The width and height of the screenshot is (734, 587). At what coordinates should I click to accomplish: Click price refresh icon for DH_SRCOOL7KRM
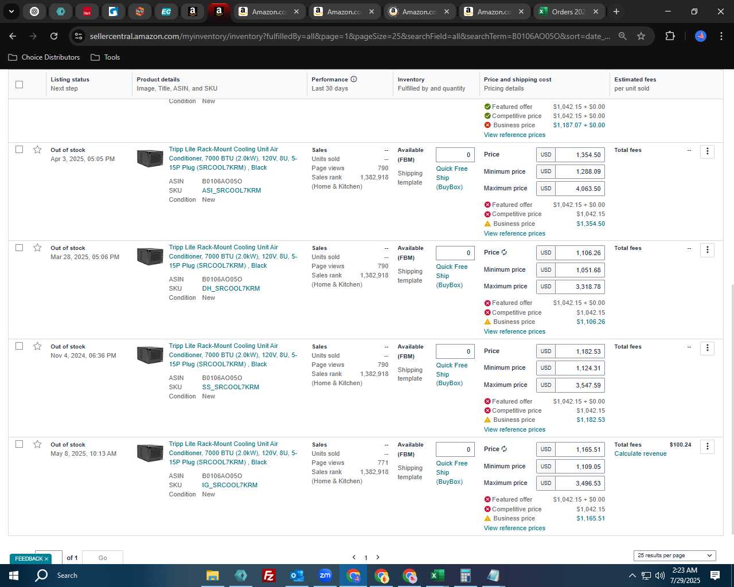(504, 252)
